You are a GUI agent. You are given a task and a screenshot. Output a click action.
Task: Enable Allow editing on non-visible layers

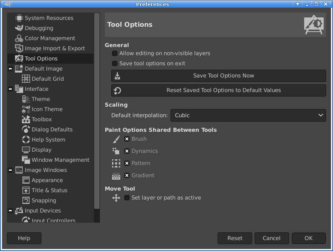pyautogui.click(x=115, y=54)
